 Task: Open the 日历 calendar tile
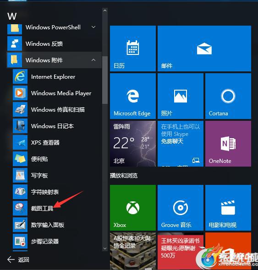coord(133,49)
